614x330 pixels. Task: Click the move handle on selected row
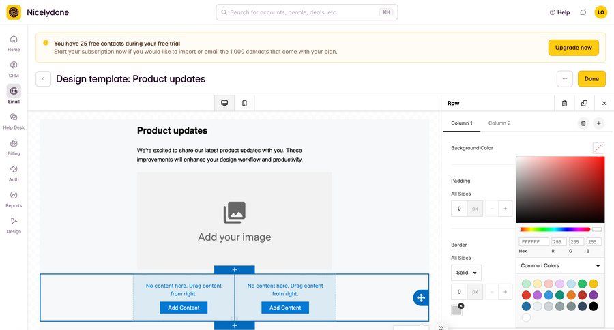click(421, 297)
